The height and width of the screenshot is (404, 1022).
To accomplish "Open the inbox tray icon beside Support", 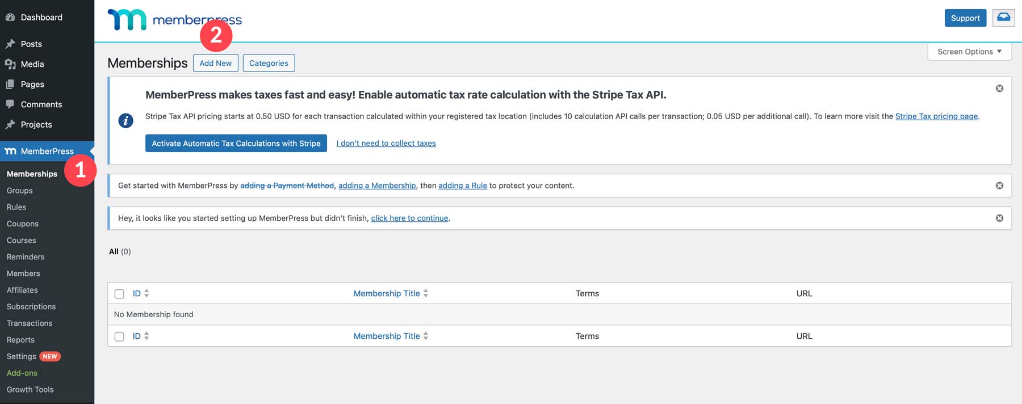I will coord(1003,18).
